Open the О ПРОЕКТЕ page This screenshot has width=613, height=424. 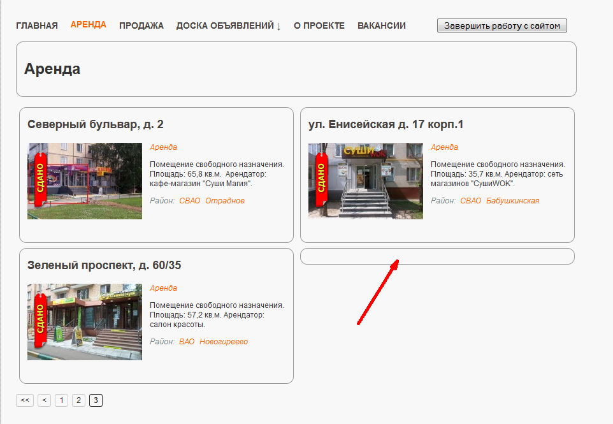pos(319,26)
